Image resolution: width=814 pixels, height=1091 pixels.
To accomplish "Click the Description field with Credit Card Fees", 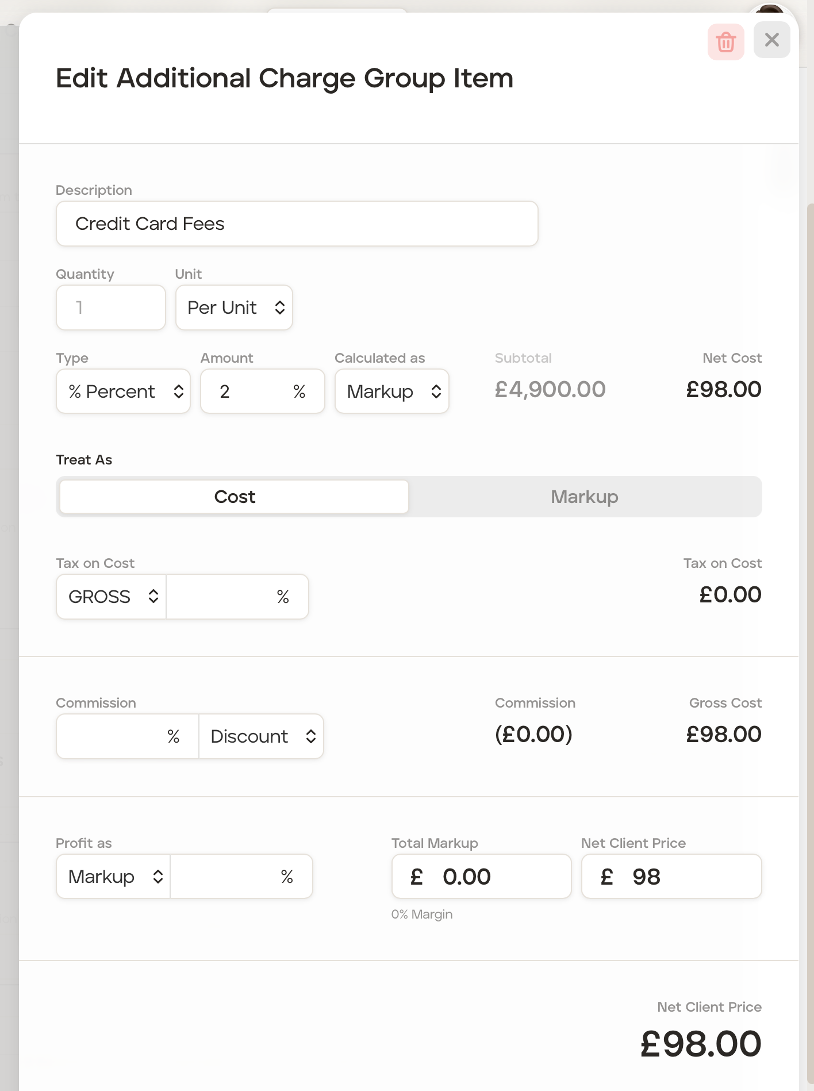I will point(297,224).
